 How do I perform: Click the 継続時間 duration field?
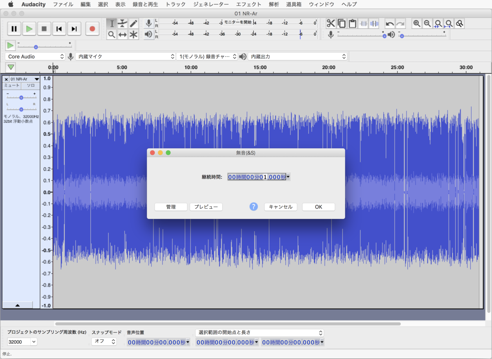259,177
